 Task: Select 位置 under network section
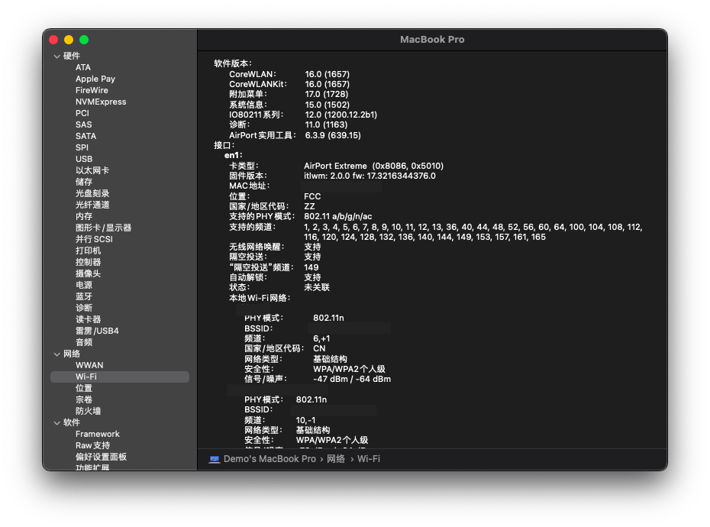84,388
